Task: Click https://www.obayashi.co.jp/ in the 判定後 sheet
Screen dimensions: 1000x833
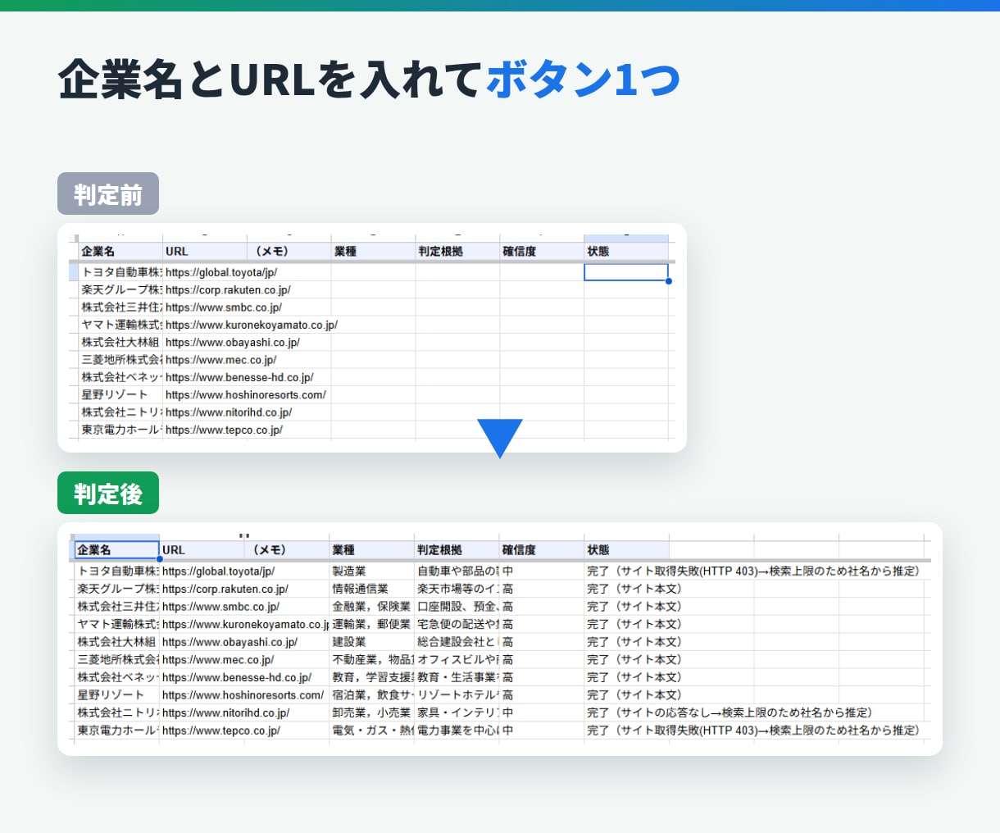Action: click(230, 642)
